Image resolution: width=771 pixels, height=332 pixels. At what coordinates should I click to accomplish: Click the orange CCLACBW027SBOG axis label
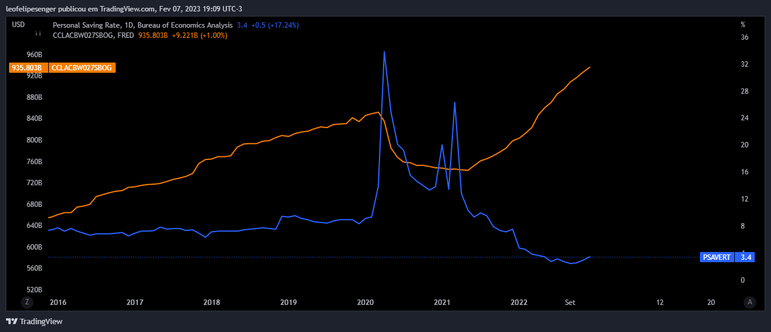click(81, 68)
